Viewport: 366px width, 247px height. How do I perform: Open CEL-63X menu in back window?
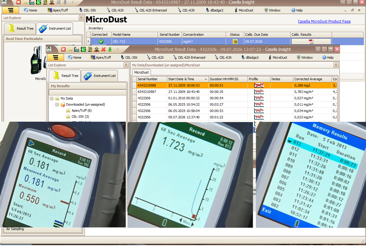click(x=186, y=10)
